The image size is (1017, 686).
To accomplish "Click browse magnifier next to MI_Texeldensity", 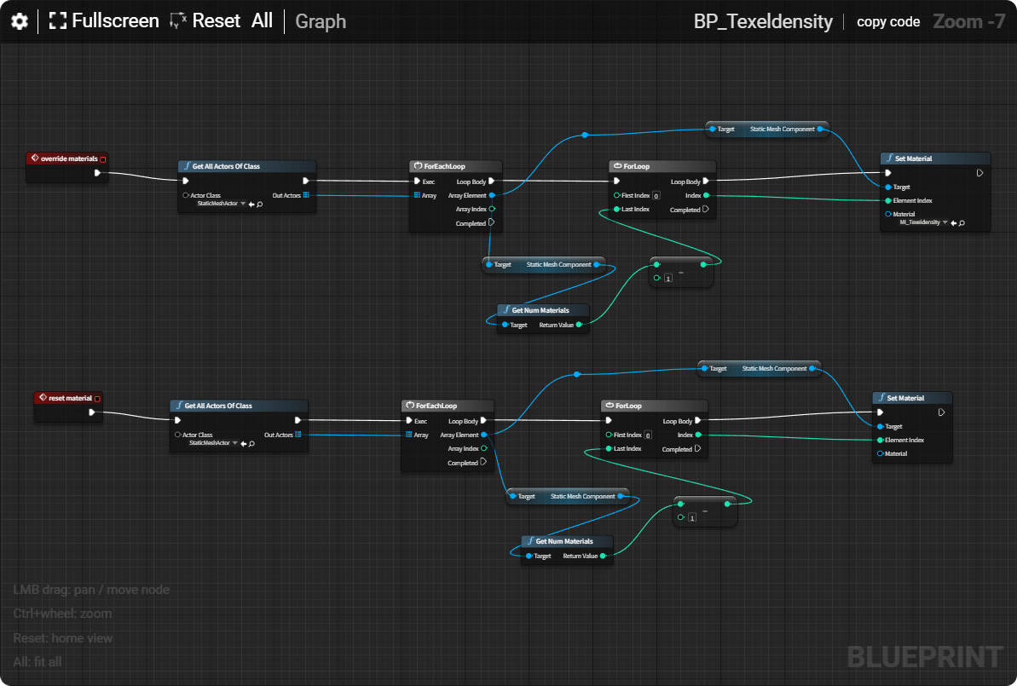I will [x=962, y=223].
